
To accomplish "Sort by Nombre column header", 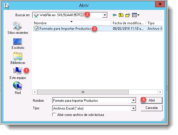I will pyautogui.click(x=72, y=23).
